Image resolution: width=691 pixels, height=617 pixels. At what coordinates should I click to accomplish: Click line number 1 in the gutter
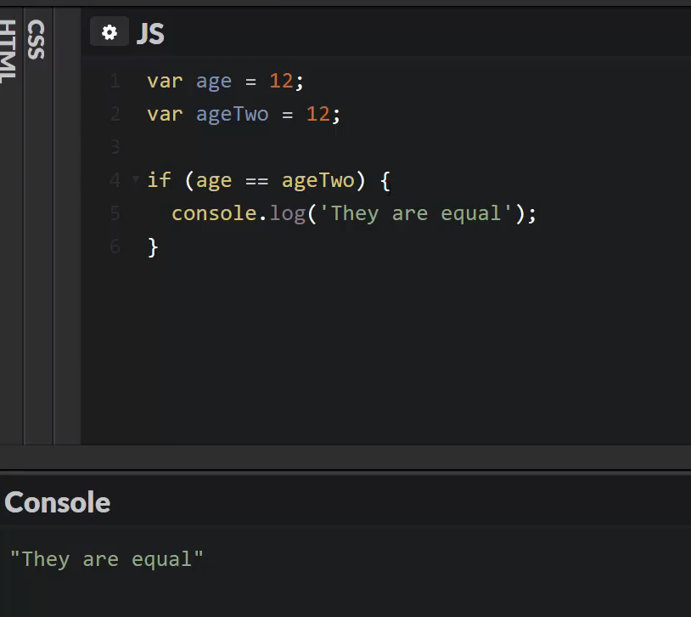[x=115, y=81]
